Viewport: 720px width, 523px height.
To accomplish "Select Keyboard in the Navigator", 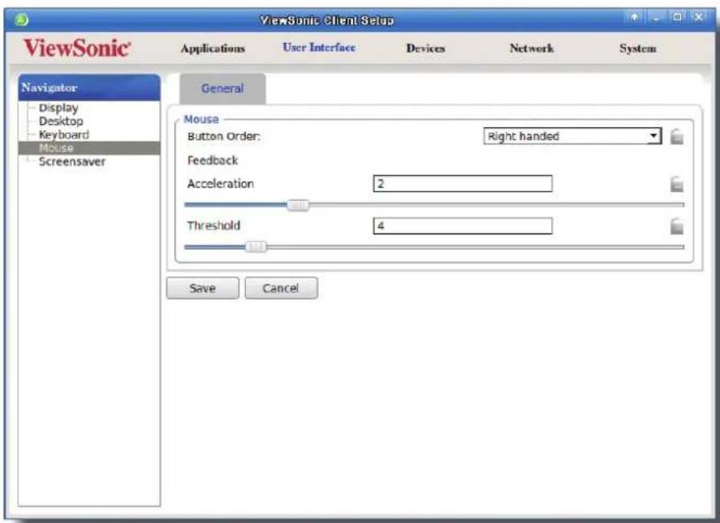I will [x=64, y=135].
